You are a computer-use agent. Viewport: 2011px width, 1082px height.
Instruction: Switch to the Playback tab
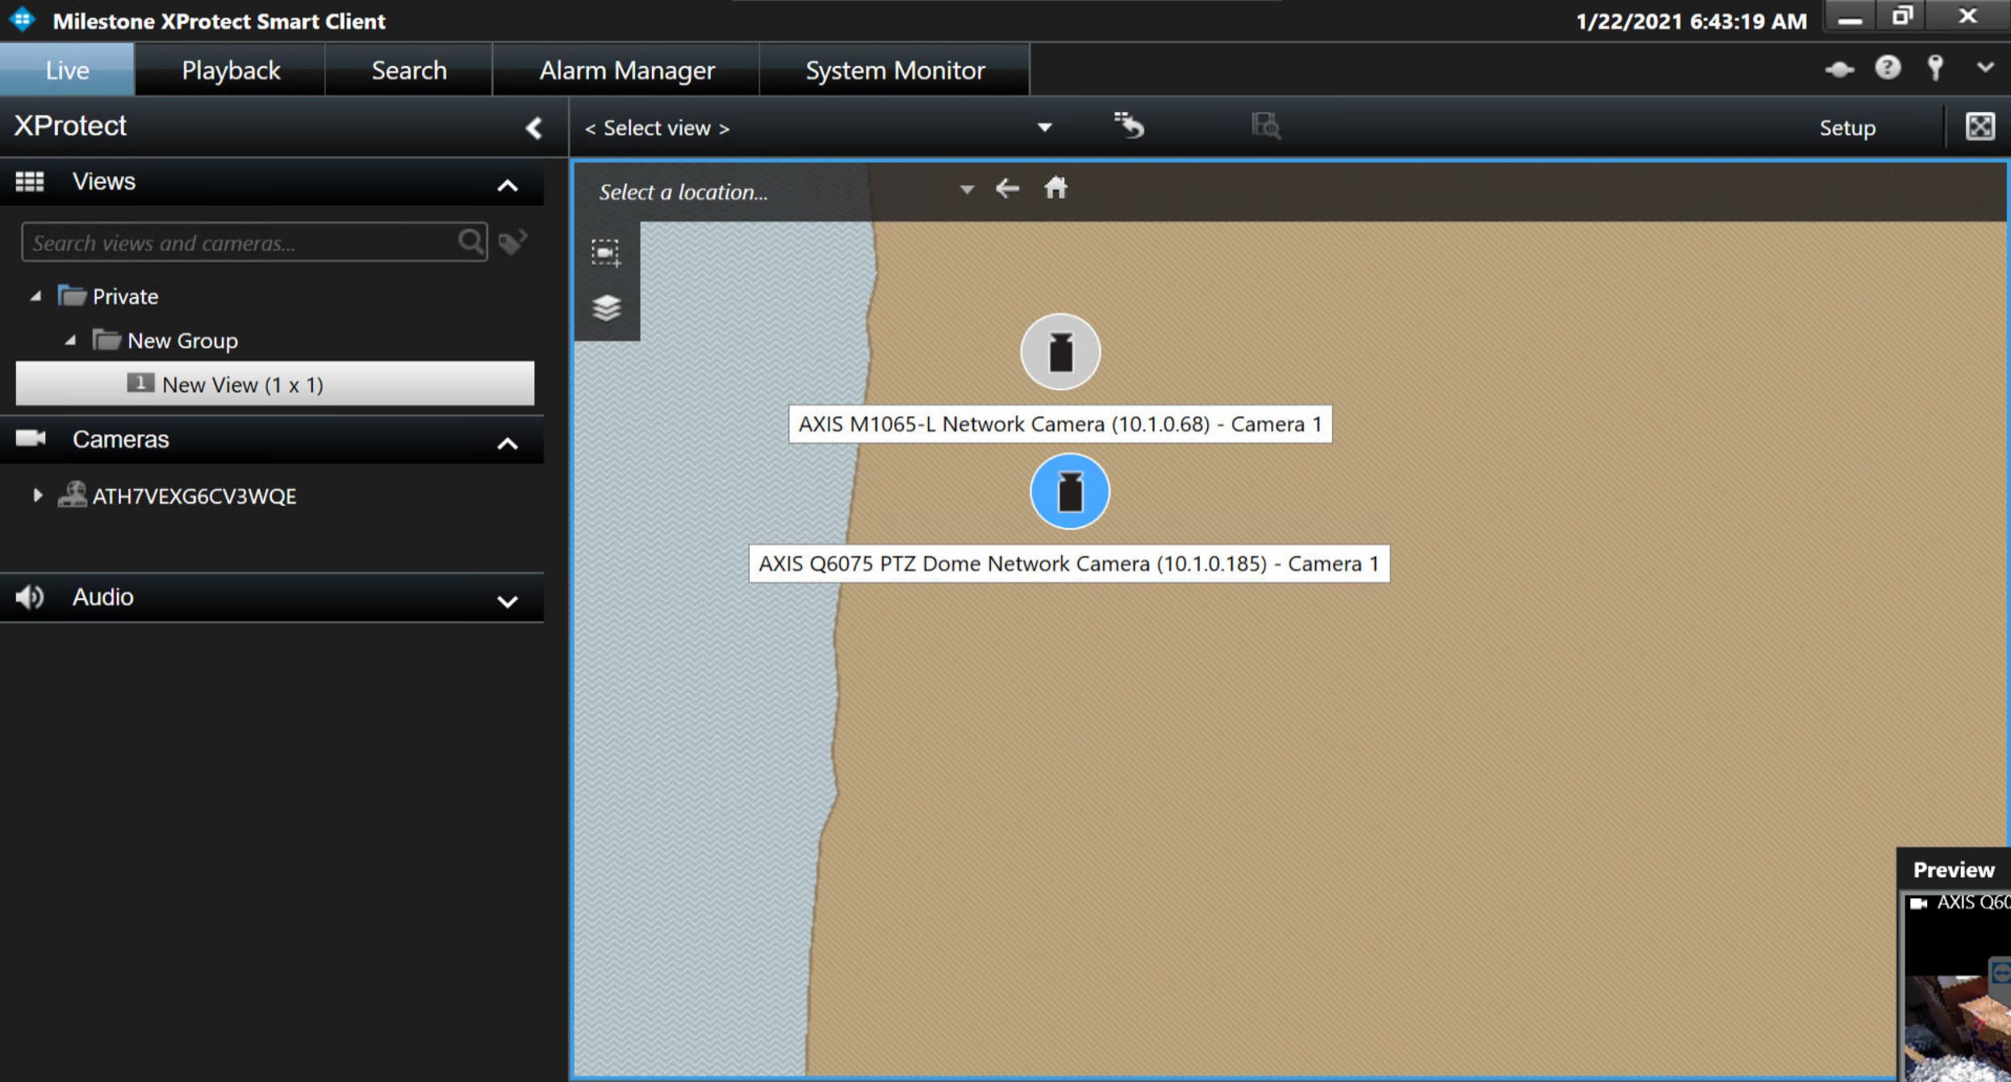click(231, 70)
